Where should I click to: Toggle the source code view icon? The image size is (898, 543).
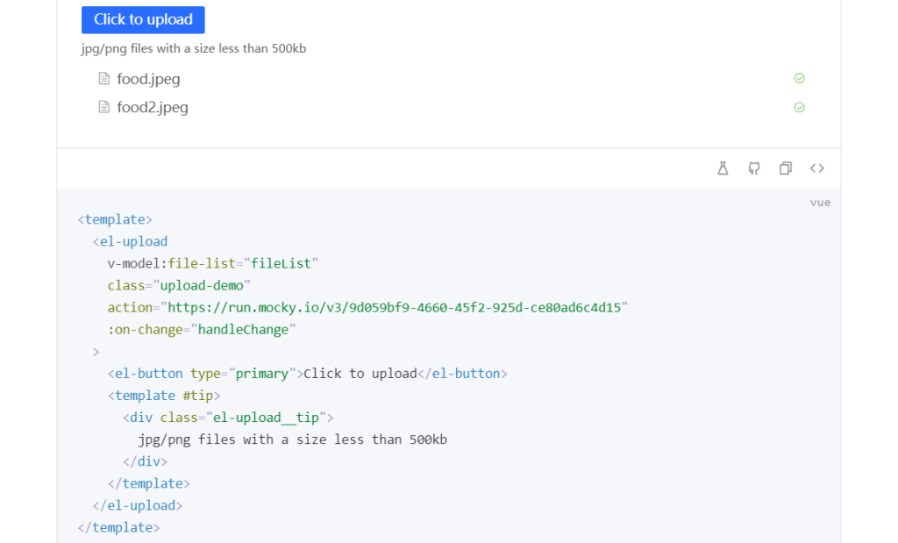816,168
